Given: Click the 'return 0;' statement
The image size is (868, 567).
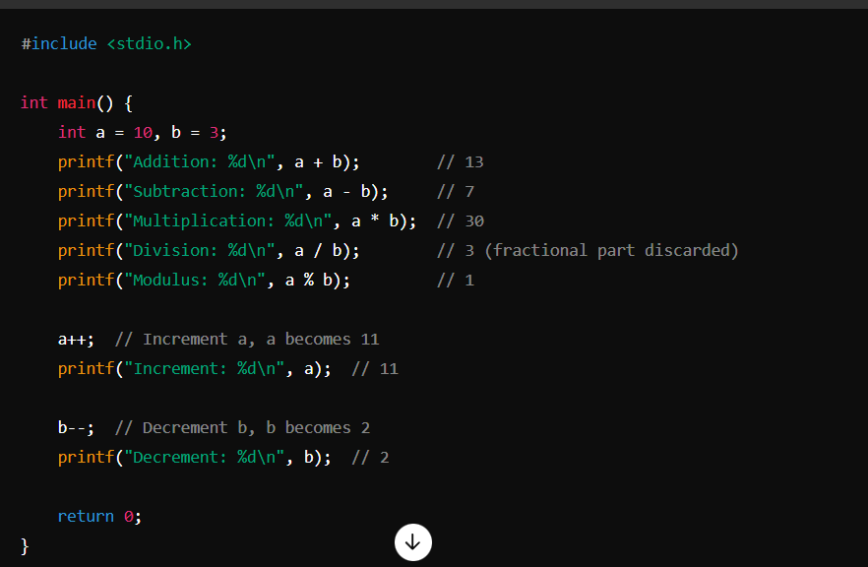Looking at the screenshot, I should (x=99, y=516).
